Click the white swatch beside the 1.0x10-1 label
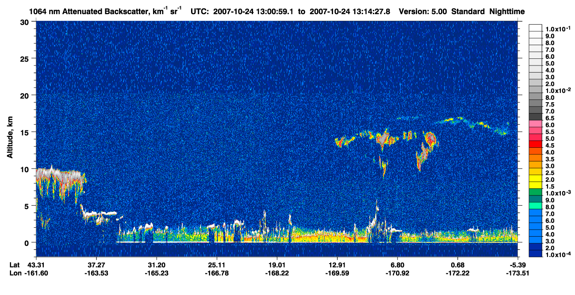This screenshot has height=295, width=575. point(536,27)
